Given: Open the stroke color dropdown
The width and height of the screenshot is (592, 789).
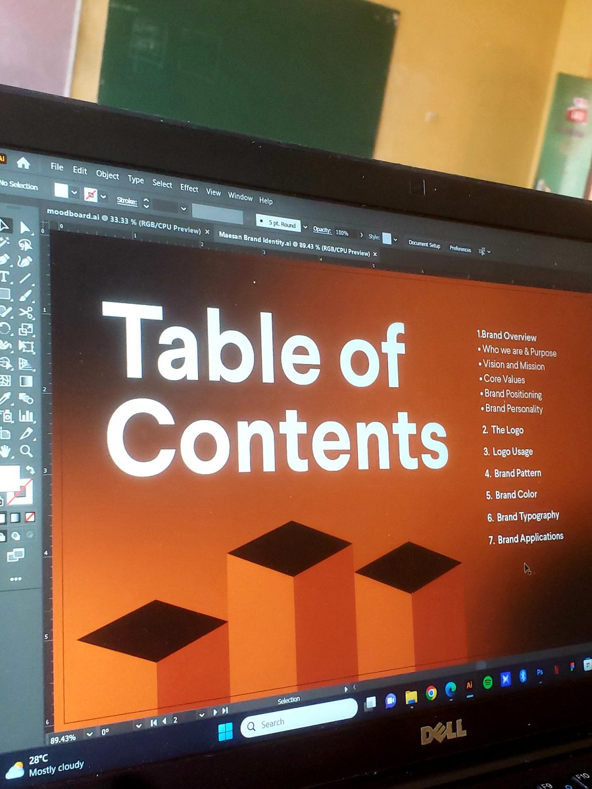Looking at the screenshot, I should point(103,196).
